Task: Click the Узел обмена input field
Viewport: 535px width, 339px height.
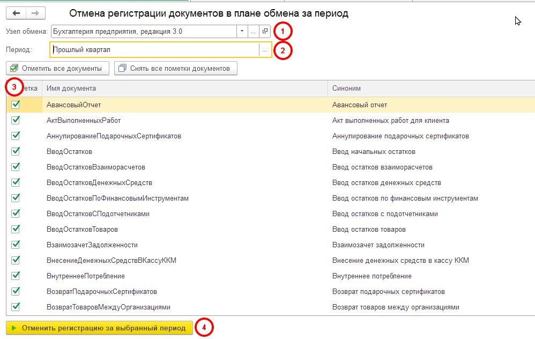Action: click(144, 32)
